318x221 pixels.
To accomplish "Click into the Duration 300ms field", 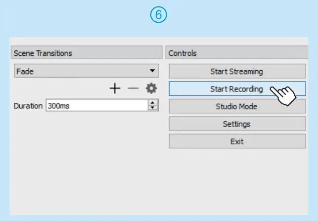I will coord(96,105).
